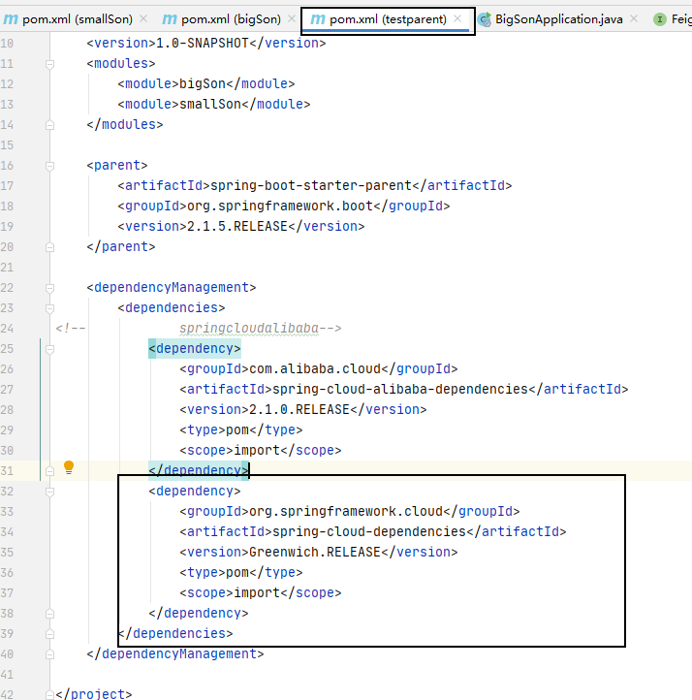This screenshot has width=692, height=700.
Task: Select the pom.xml (testparent) tab
Action: [388, 19]
